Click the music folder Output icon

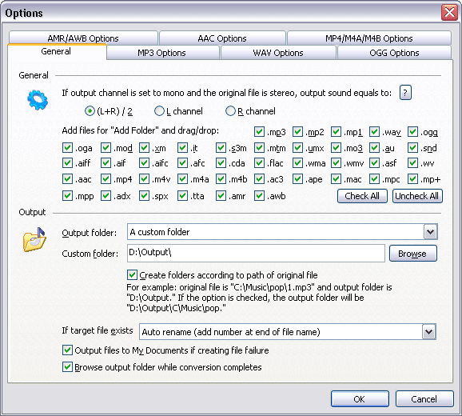point(34,240)
